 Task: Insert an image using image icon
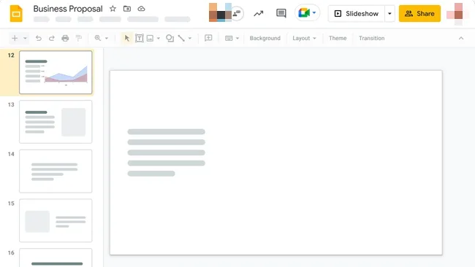pos(150,38)
